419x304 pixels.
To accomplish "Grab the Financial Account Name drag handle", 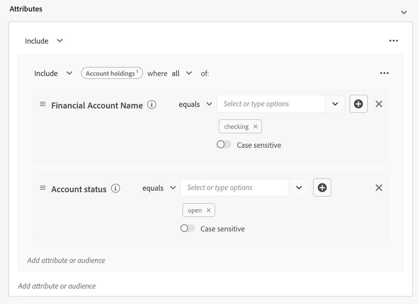I will tap(43, 104).
